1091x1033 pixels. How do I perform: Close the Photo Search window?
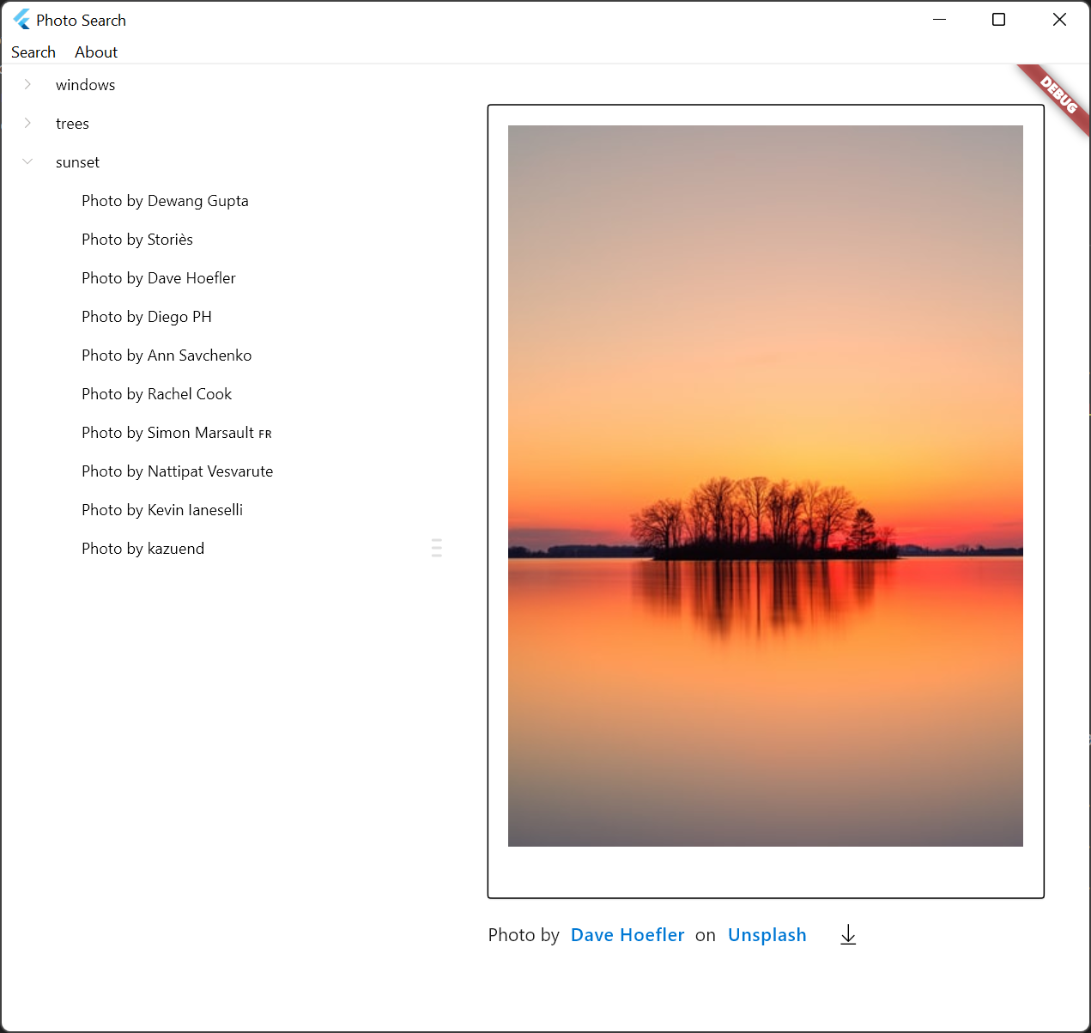coord(1059,20)
